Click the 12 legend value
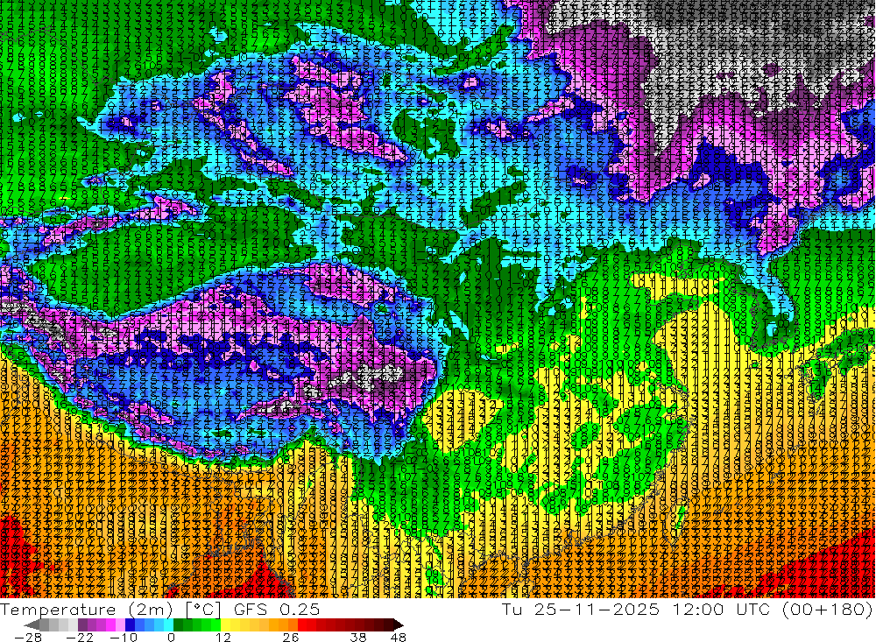The image size is (876, 642). coord(223,638)
